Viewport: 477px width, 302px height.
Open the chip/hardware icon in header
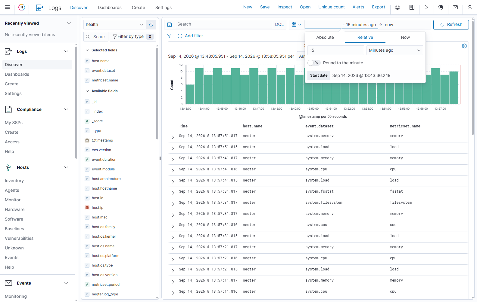(x=441, y=7)
